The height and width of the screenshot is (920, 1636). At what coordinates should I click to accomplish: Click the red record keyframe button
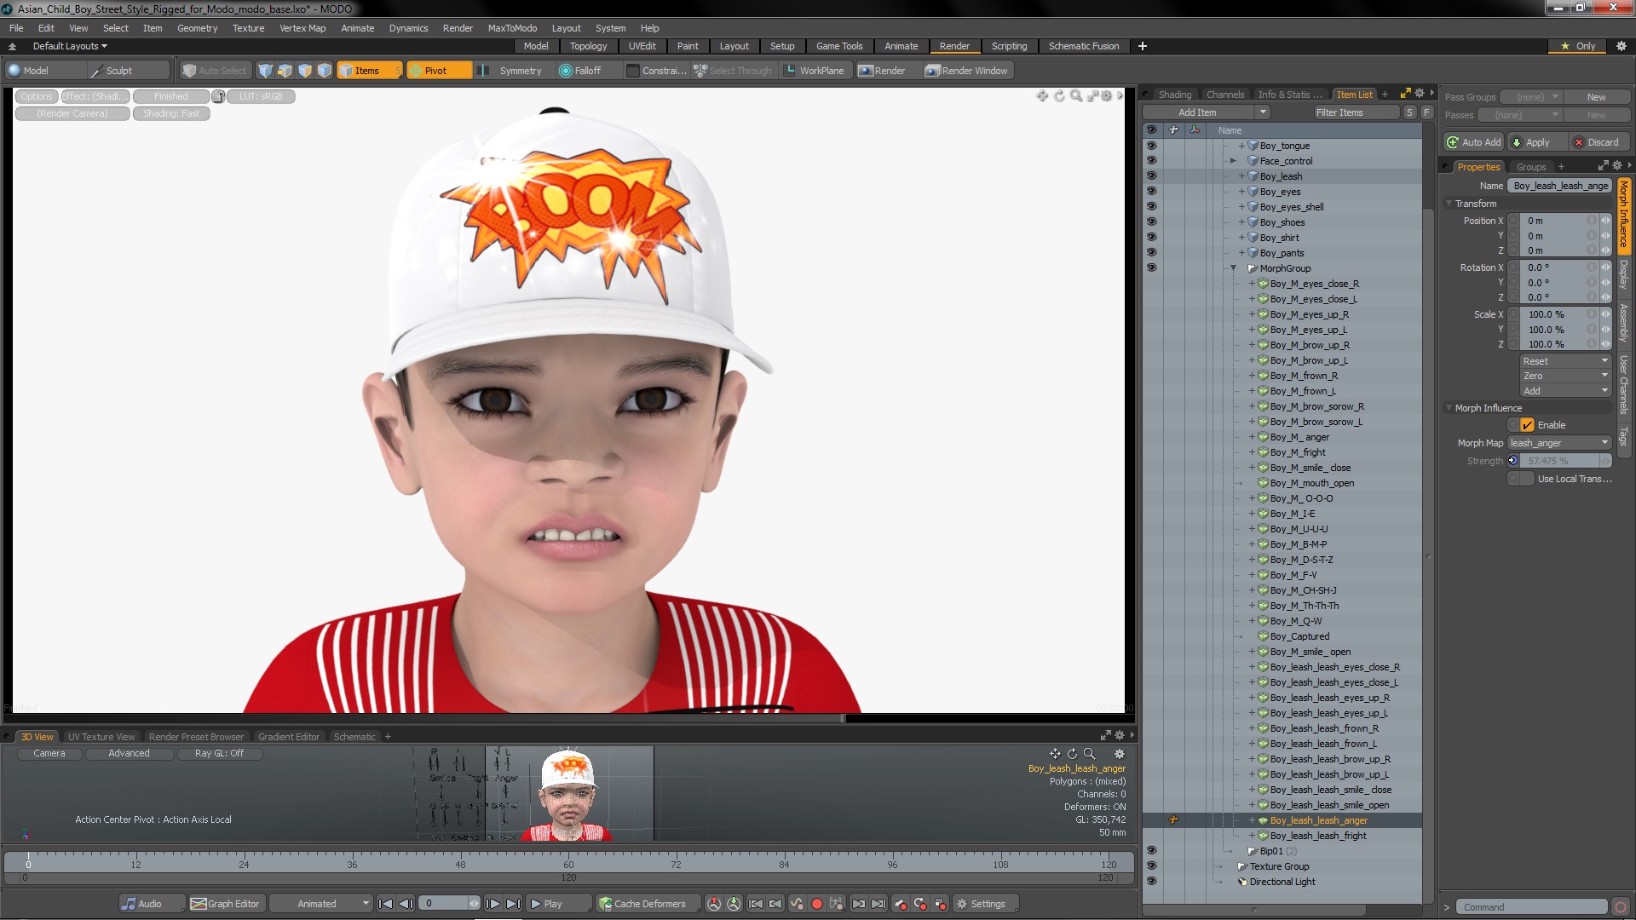tap(816, 904)
